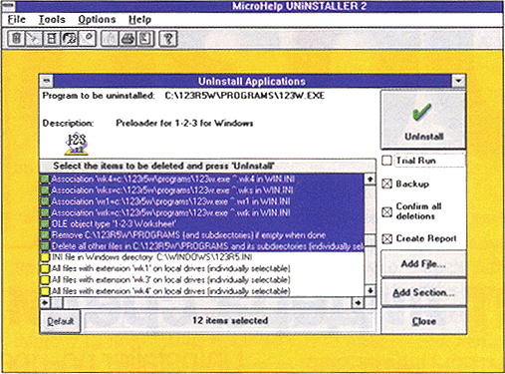Viewport: 505px width, 374px height.
Task: Disable the Create Report checkbox
Action: (386, 238)
